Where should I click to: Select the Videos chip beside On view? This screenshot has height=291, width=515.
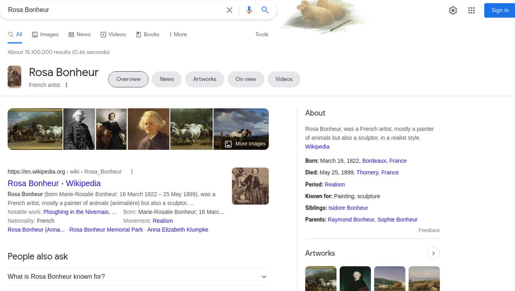284,79
